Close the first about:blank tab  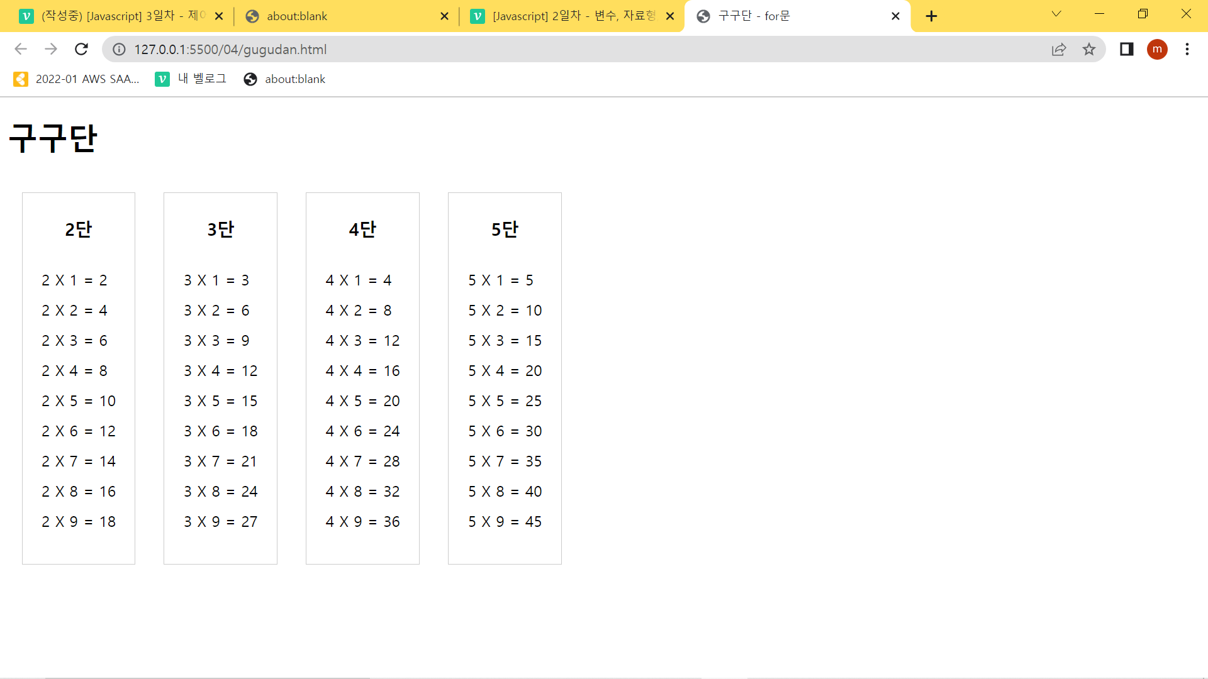coord(444,16)
